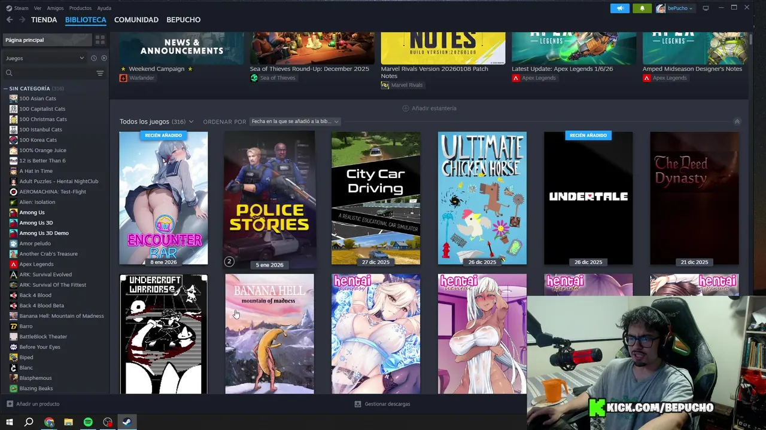This screenshot has height=430, width=766.
Task: Click the 100 Asian Cats icon
Action: 13,99
